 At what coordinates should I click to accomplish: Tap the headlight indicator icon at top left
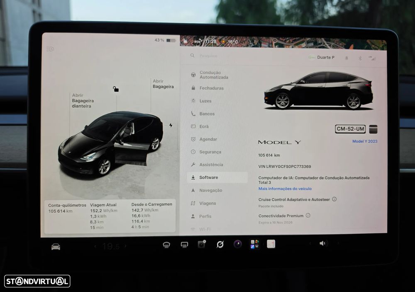click(50, 49)
